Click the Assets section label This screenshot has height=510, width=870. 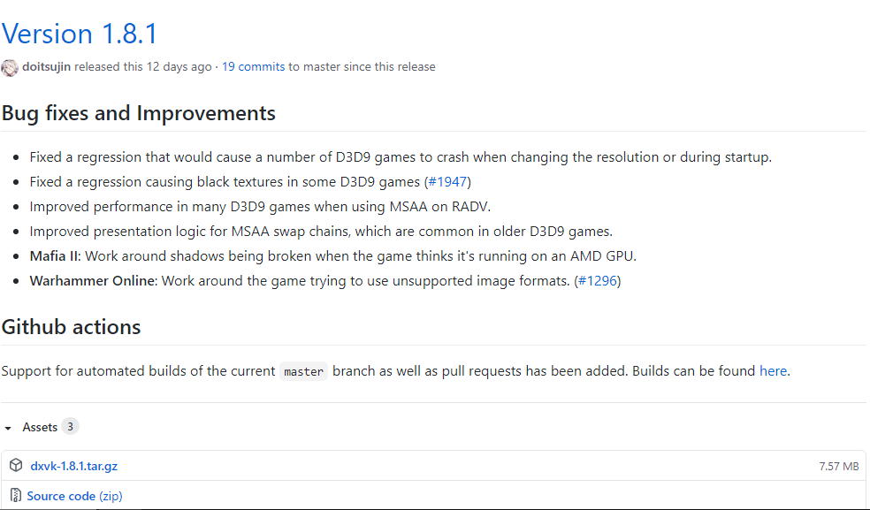[40, 427]
